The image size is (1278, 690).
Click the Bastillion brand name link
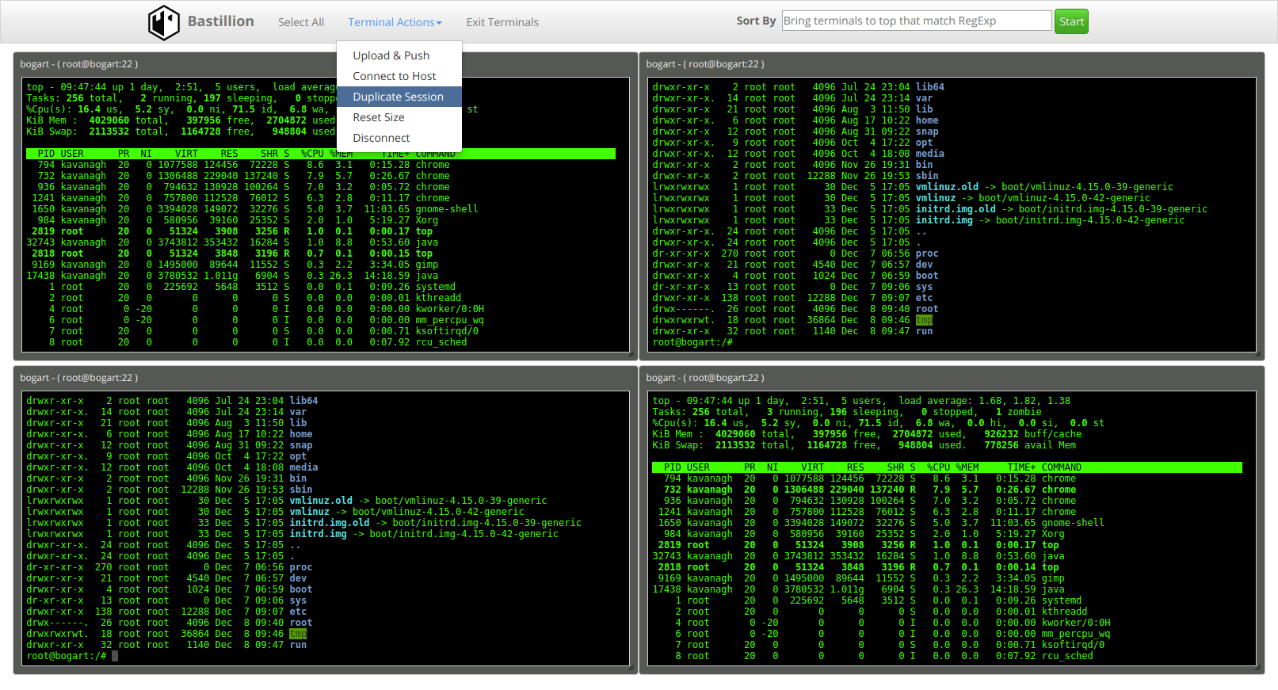221,21
